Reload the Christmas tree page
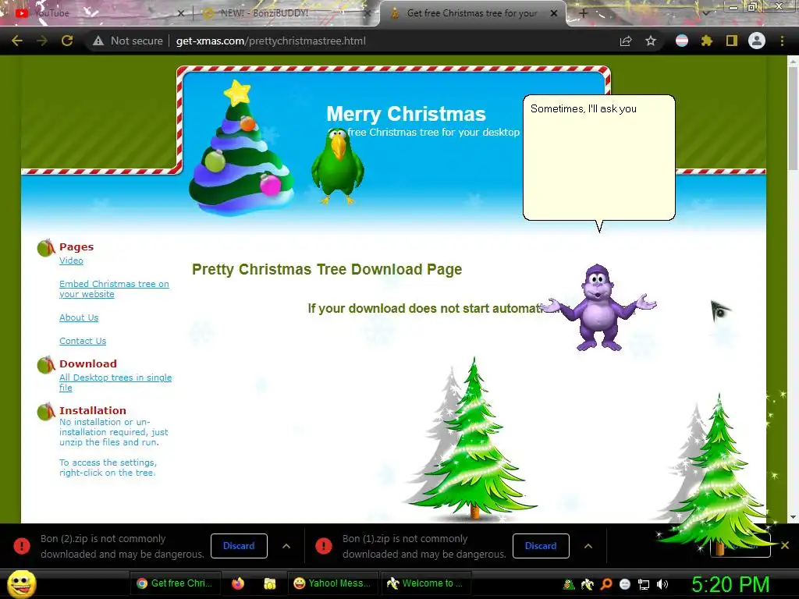The width and height of the screenshot is (799, 599). [x=67, y=41]
